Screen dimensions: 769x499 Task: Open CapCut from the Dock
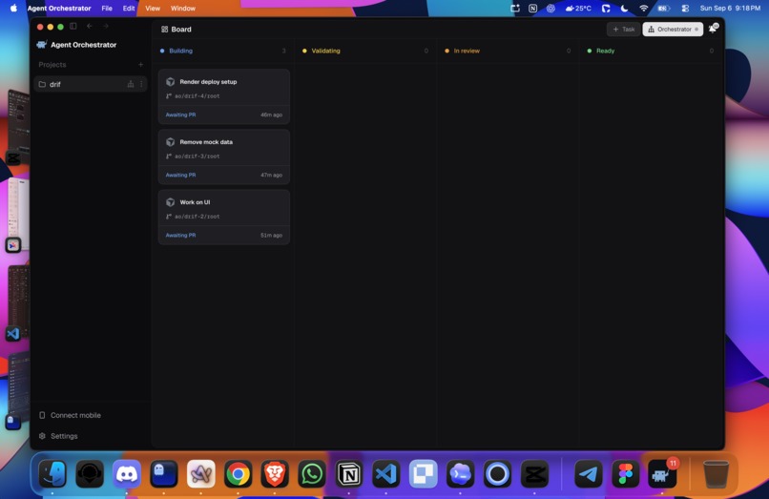[x=534, y=474]
